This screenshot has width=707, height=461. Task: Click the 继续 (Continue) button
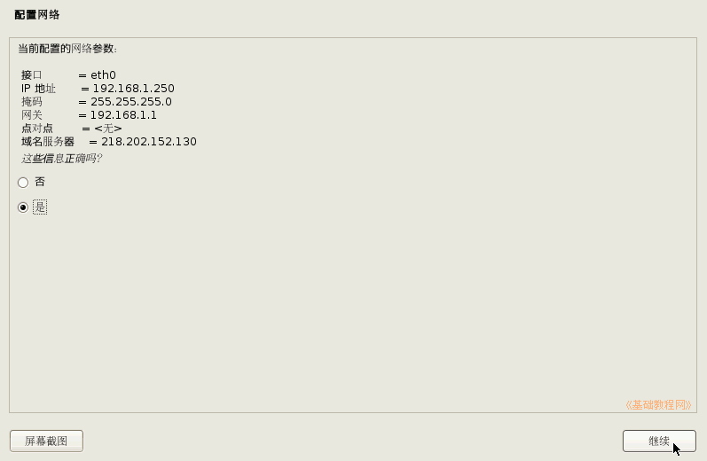pyautogui.click(x=659, y=441)
